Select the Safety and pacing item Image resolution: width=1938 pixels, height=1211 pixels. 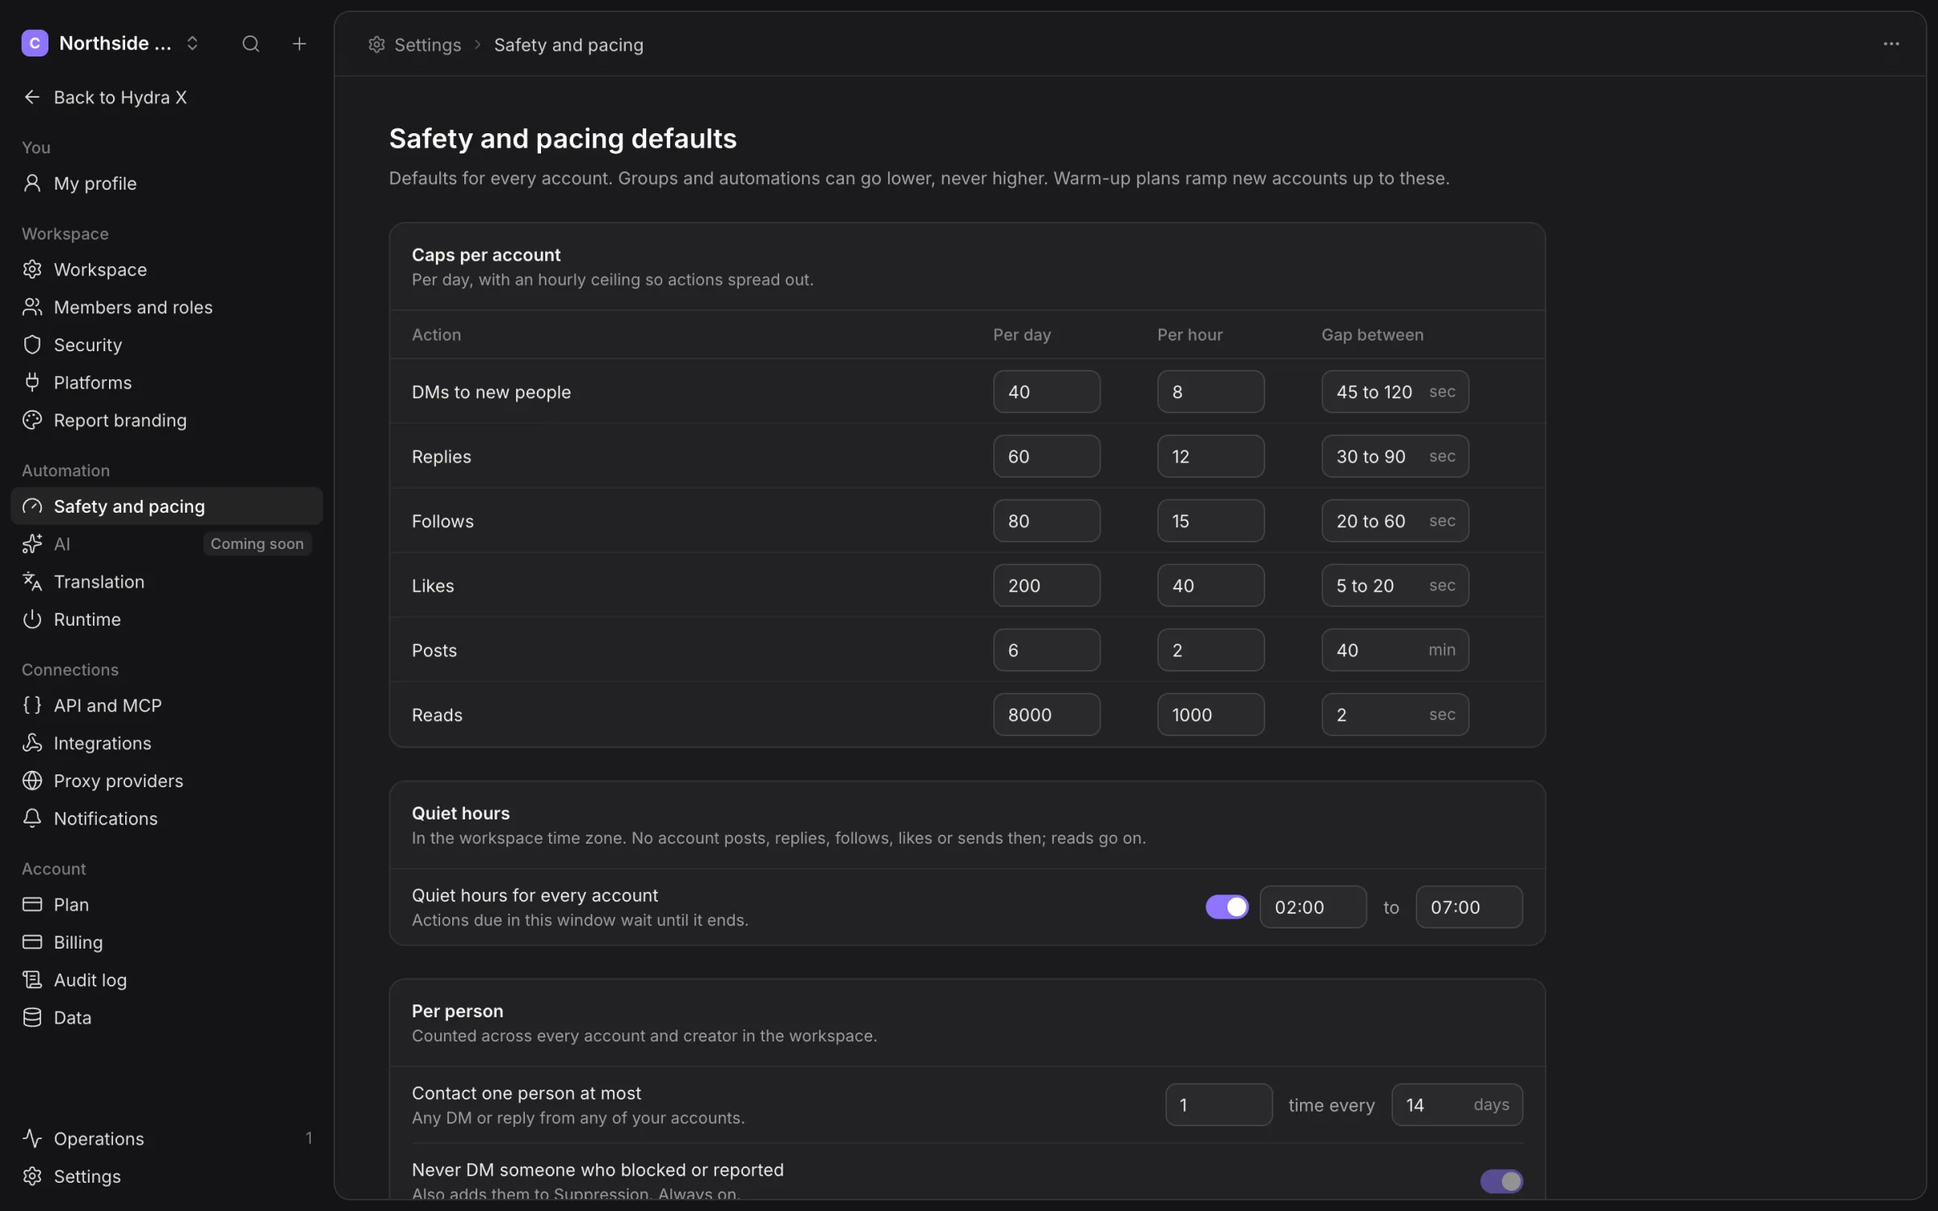tap(166, 506)
